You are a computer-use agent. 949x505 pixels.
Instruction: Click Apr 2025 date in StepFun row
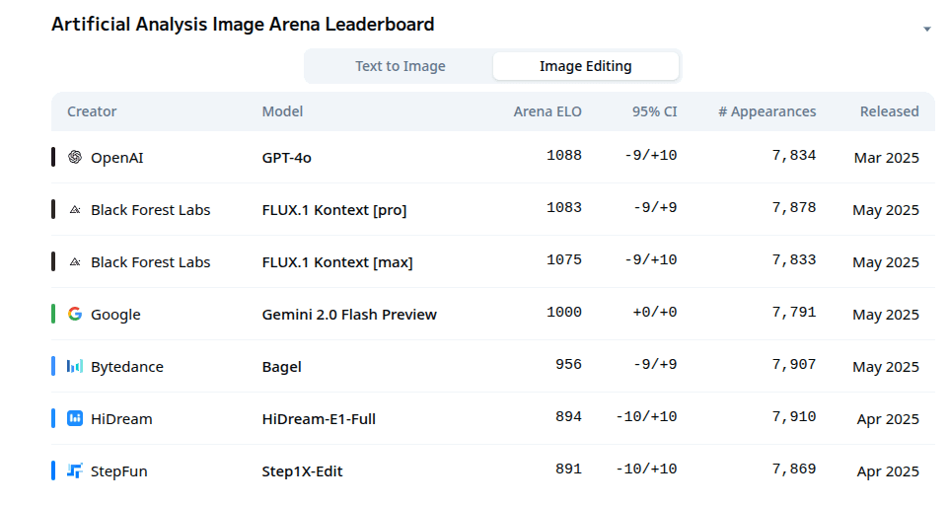888,471
